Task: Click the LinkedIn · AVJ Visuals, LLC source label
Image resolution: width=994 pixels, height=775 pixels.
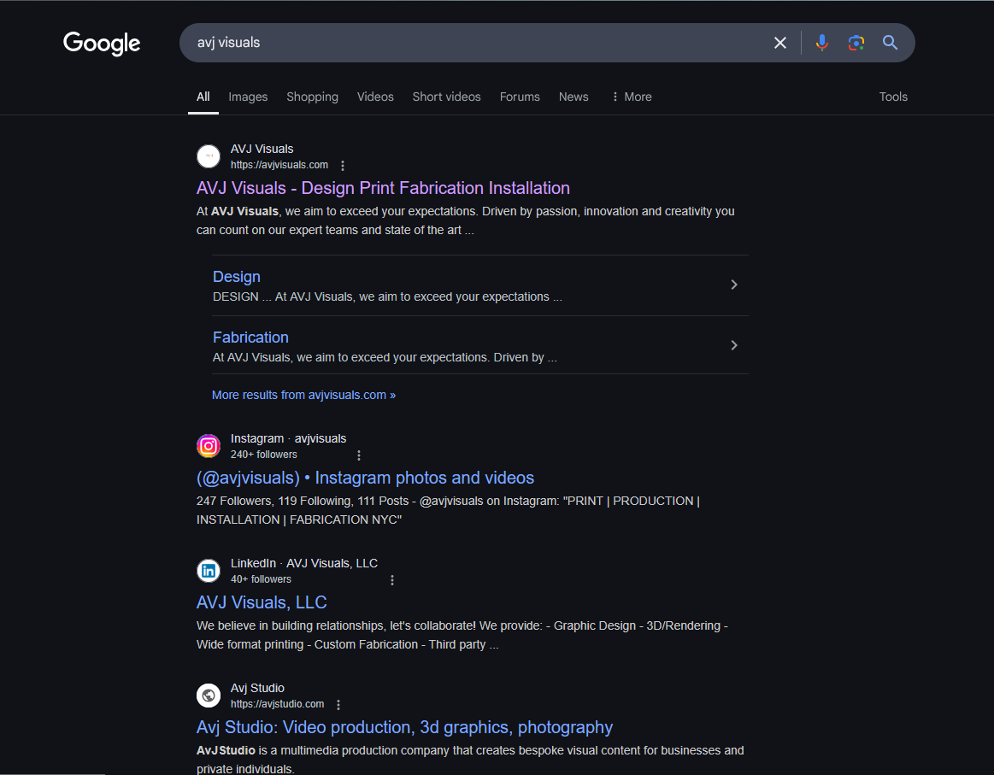Action: (x=304, y=563)
